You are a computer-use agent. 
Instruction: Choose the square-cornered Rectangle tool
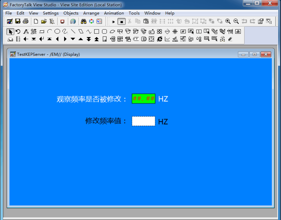coord(97,32)
